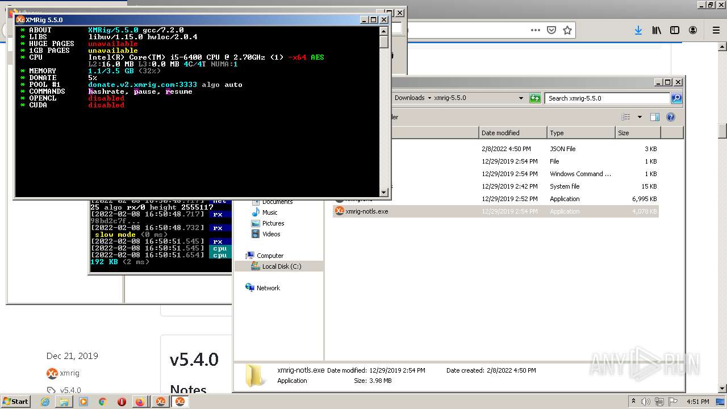Open Music library in navigation pane

(269, 212)
